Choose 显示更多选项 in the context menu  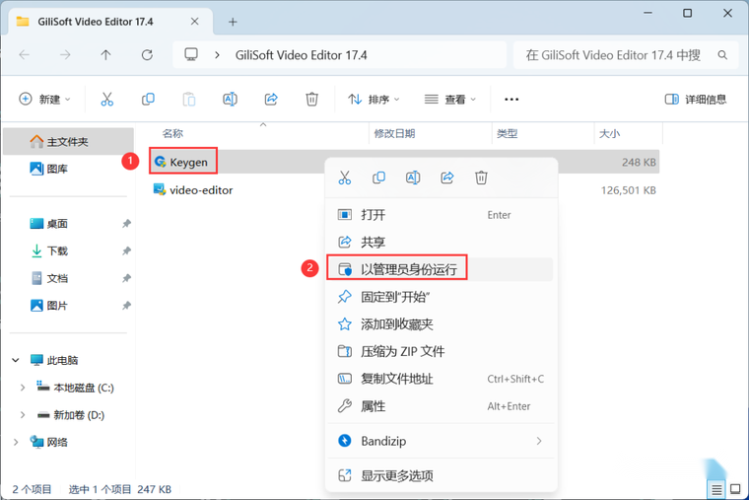[440, 475]
